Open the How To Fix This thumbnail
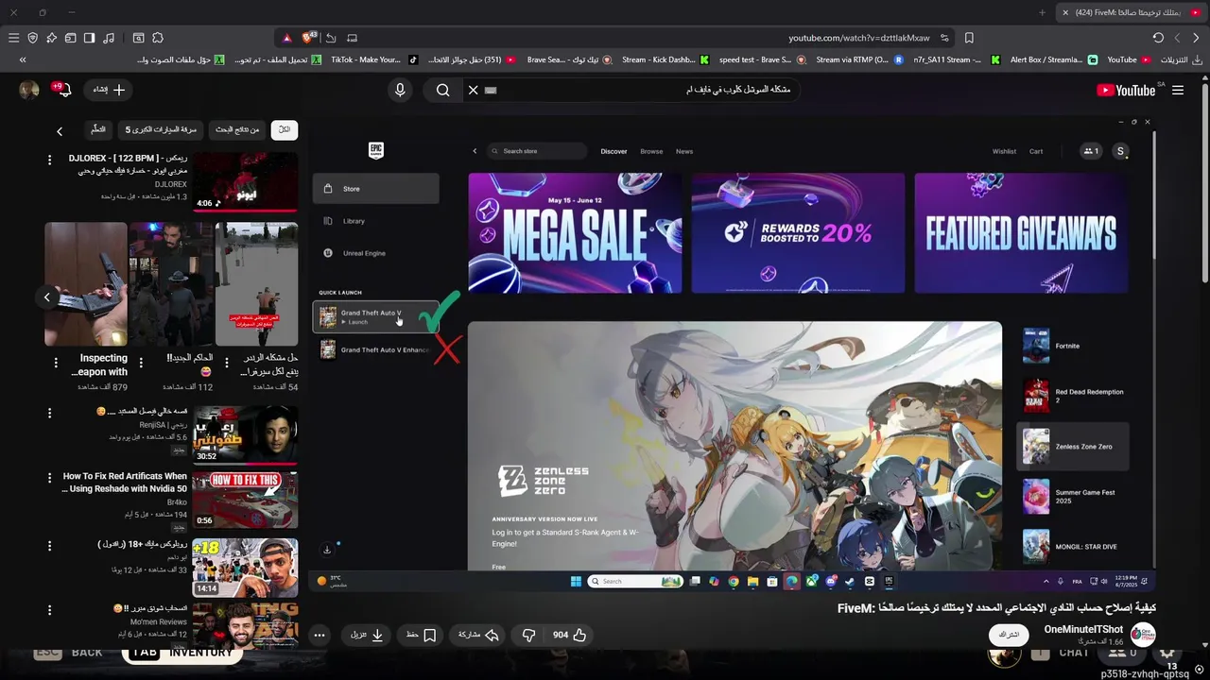1210x680 pixels. tap(245, 500)
